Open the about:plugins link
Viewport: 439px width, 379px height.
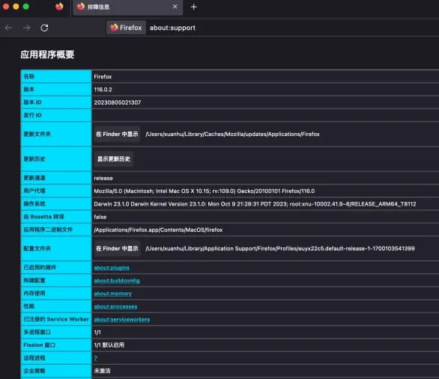pyautogui.click(x=112, y=268)
